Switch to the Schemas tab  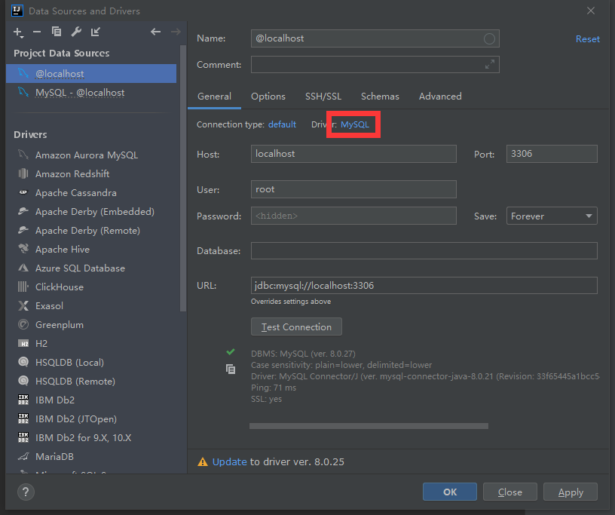click(x=380, y=97)
